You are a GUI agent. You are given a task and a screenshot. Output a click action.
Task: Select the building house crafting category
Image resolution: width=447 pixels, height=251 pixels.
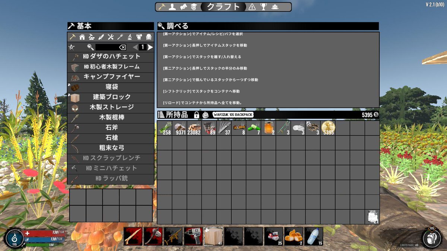pos(82,37)
